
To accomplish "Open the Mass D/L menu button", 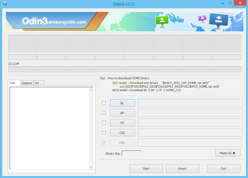I will point(228,153).
